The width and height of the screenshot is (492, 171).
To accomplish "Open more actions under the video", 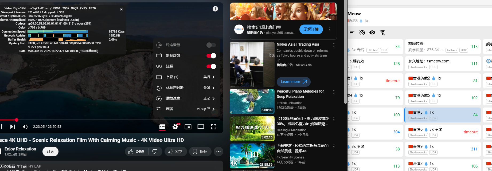I will pos(218,152).
